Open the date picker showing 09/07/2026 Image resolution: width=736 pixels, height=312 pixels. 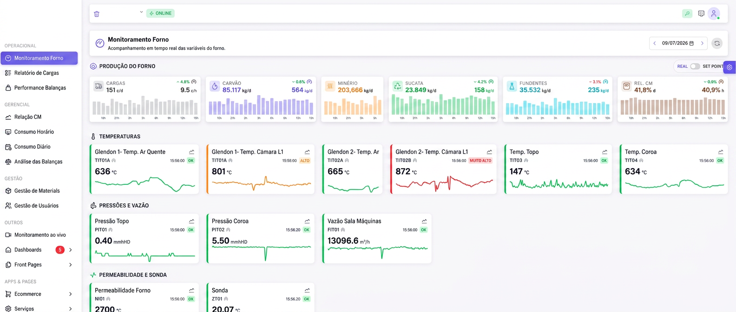tap(678, 43)
